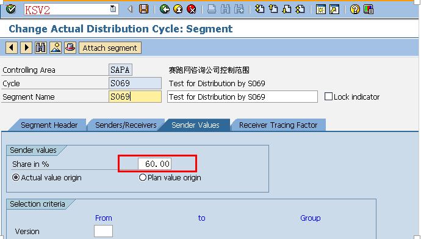
Task: Open the Customize Local Layout icon
Action: 369,9
